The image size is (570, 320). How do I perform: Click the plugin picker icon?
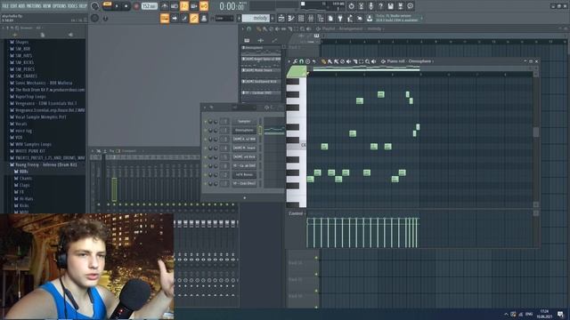(340, 18)
